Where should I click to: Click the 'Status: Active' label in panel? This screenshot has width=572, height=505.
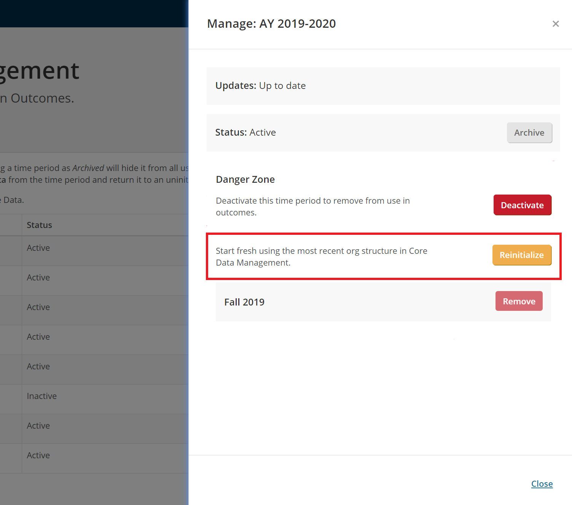(245, 133)
